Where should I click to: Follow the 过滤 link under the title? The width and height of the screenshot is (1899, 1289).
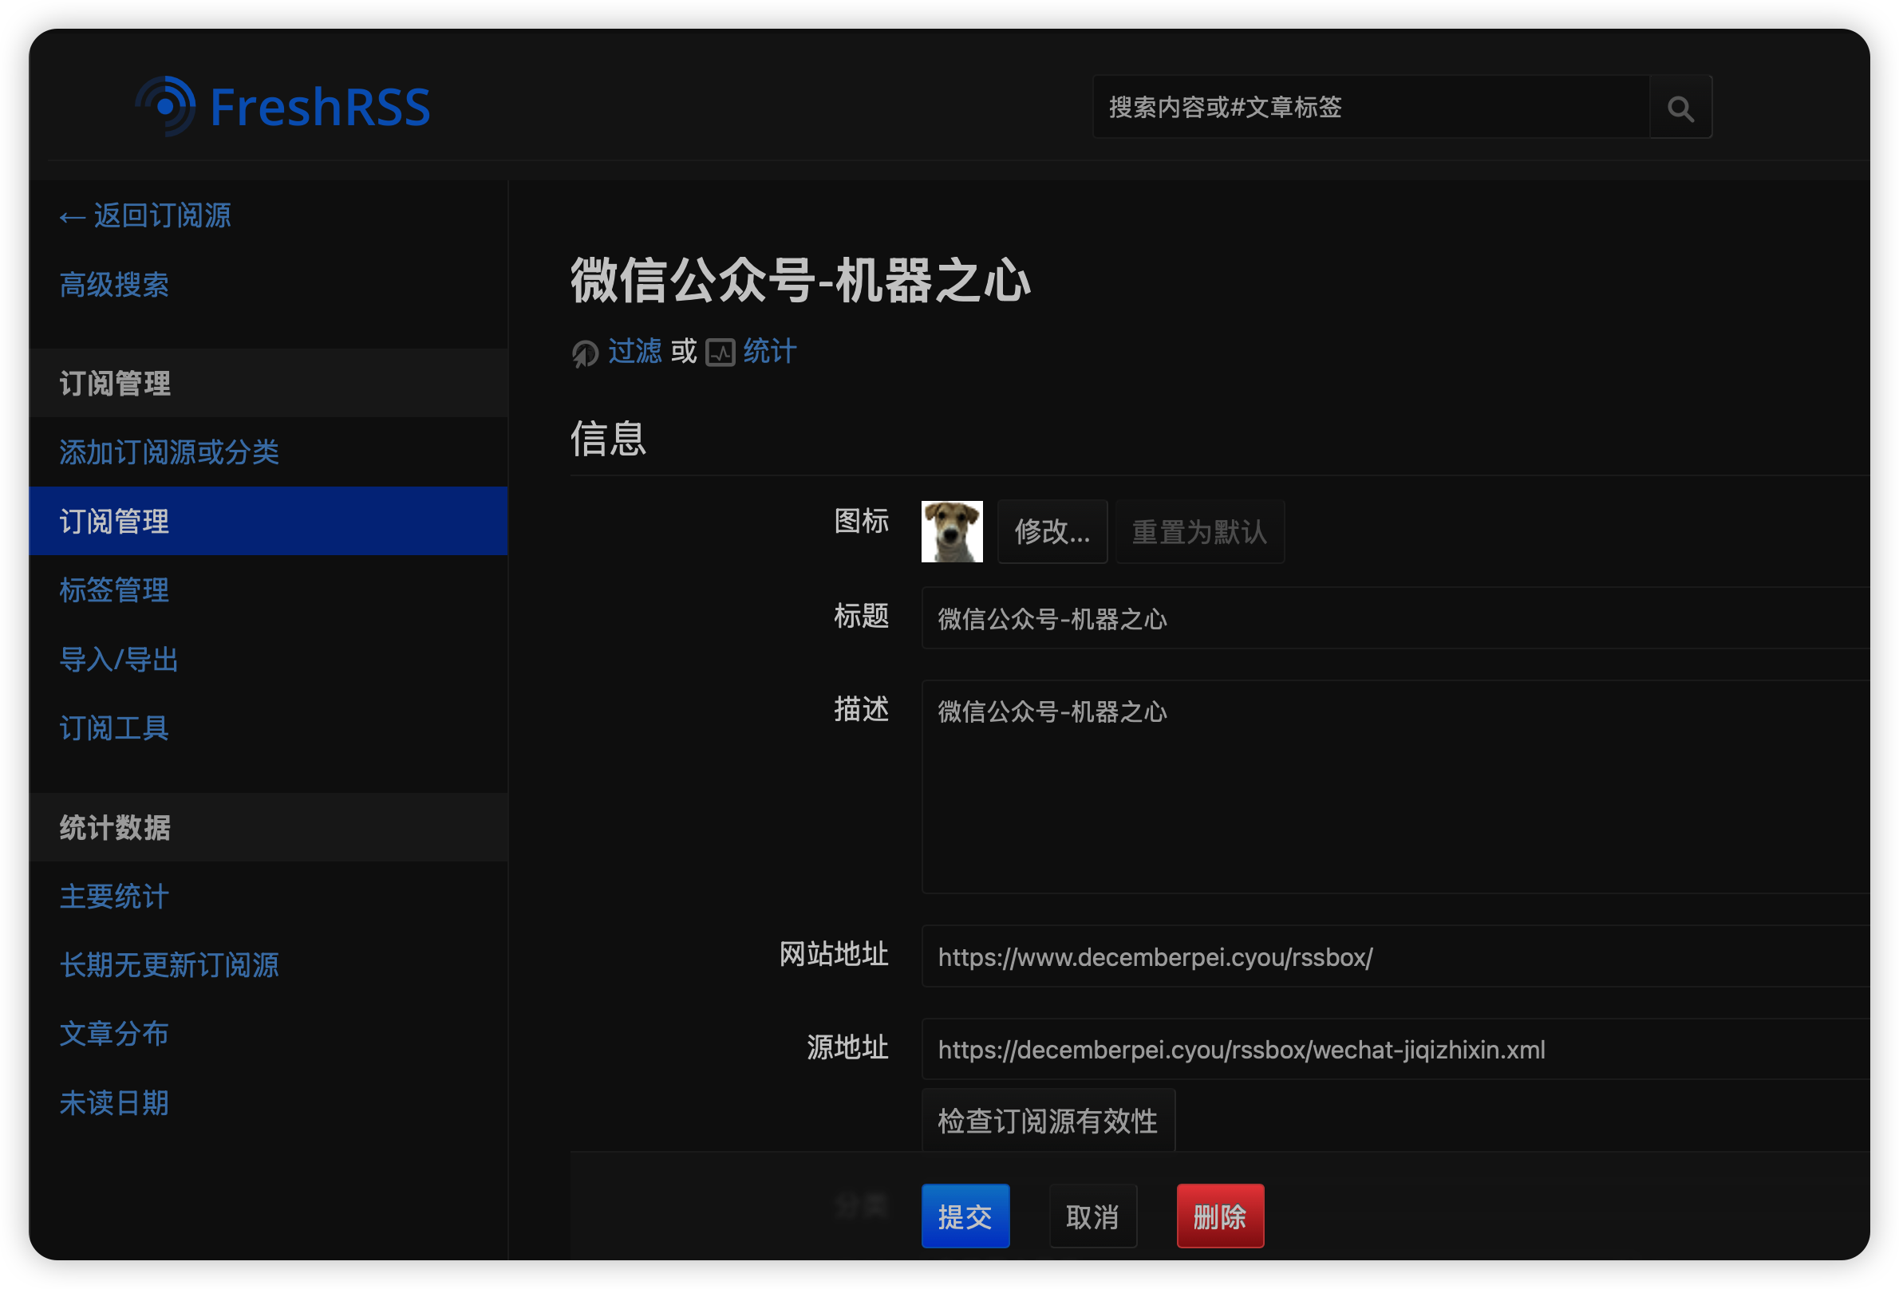635,352
